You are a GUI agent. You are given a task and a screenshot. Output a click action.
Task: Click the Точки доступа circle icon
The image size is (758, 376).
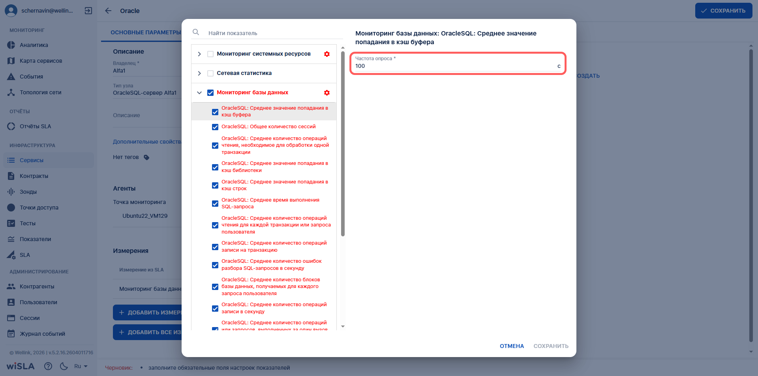pyautogui.click(x=11, y=208)
